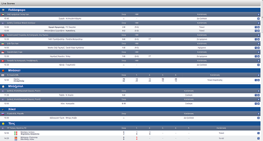Click the 0-11 baseball score
Image resolution: width=263 pixels, height=141 pixels.
coord(124,103)
